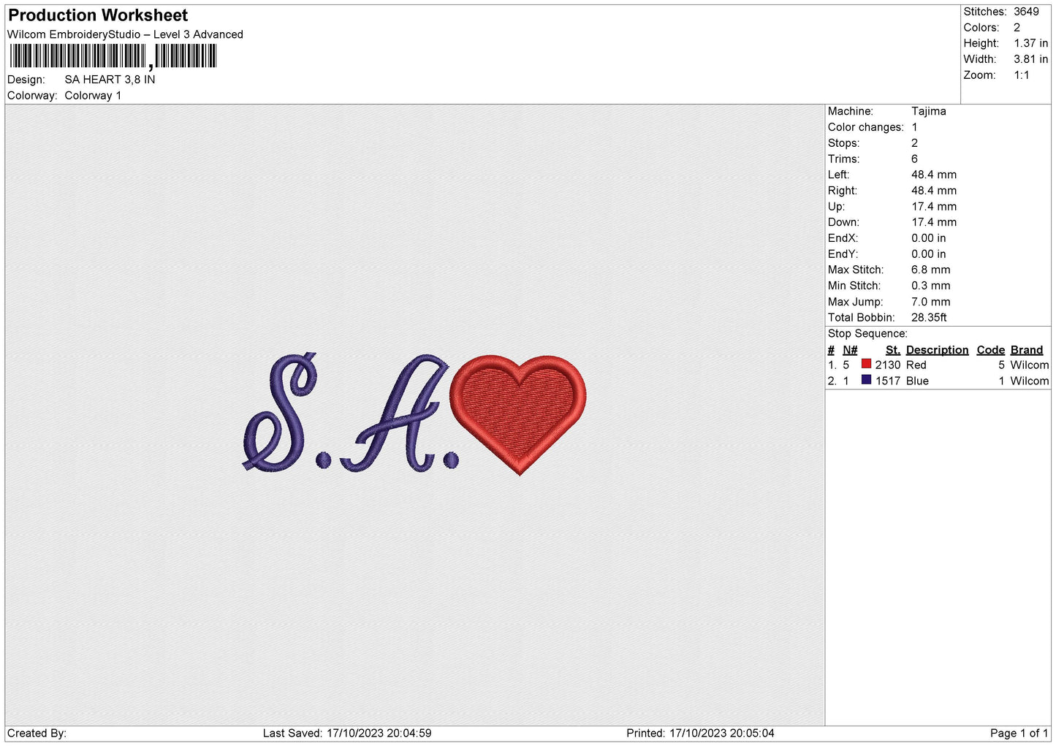Click the barcode under the worksheet title
The height and width of the screenshot is (746, 1056).
pyautogui.click(x=113, y=56)
